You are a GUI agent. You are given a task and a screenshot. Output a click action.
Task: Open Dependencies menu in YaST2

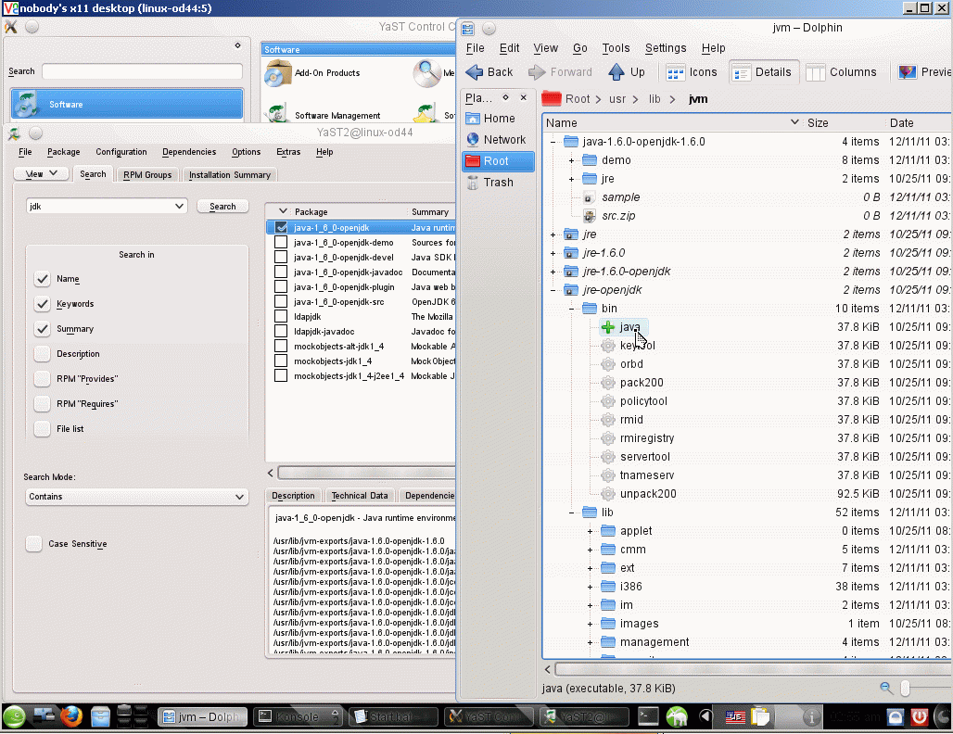pos(189,152)
